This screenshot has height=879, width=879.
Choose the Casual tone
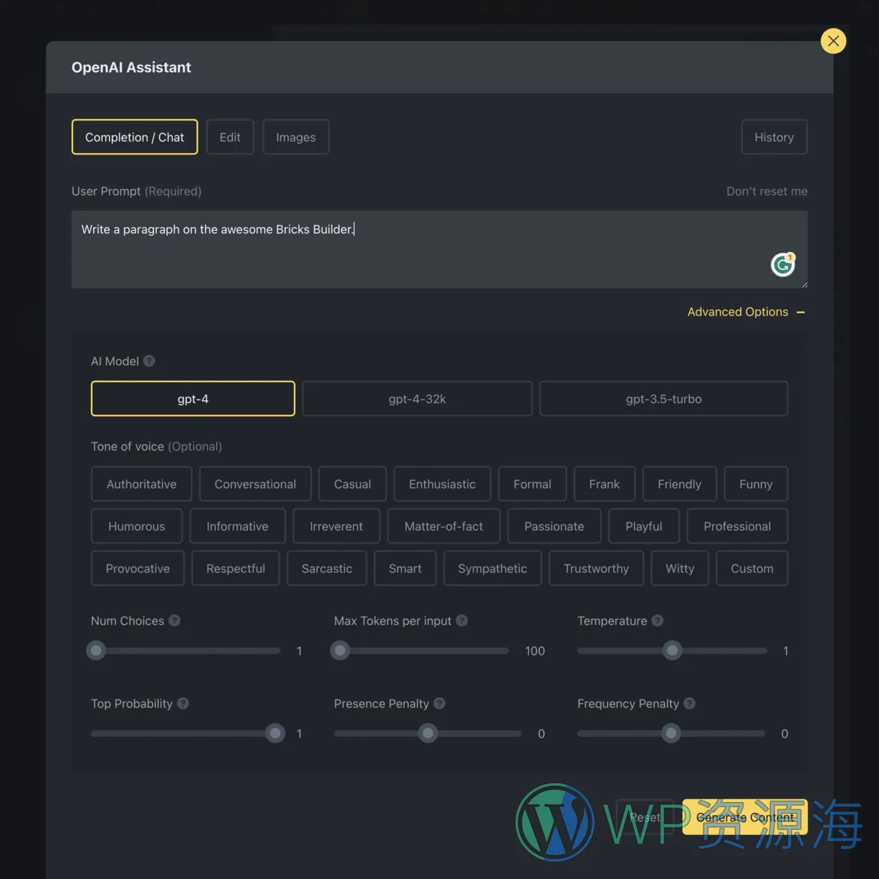[x=352, y=484]
